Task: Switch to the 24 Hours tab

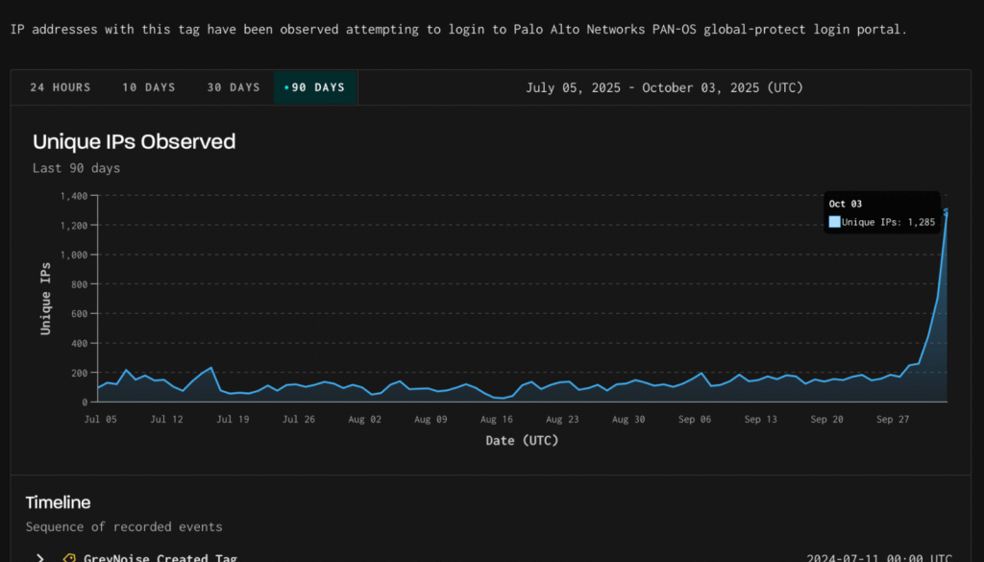Action: pyautogui.click(x=61, y=87)
